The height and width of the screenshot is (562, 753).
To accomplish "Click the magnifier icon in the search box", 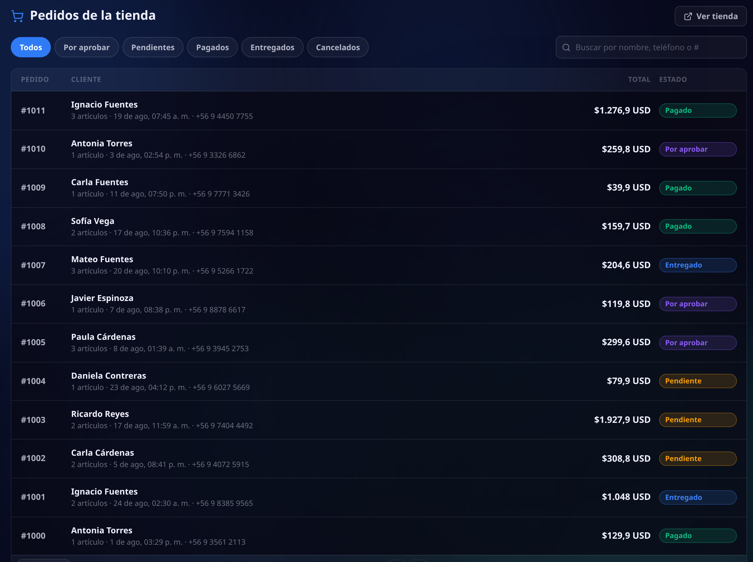I will click(566, 47).
